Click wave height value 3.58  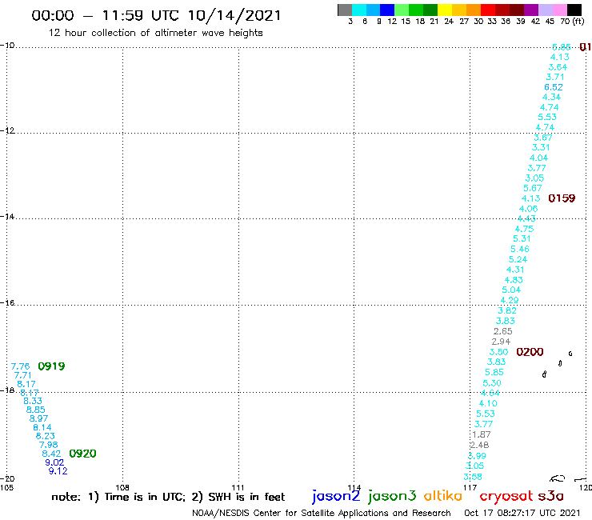click(x=473, y=477)
